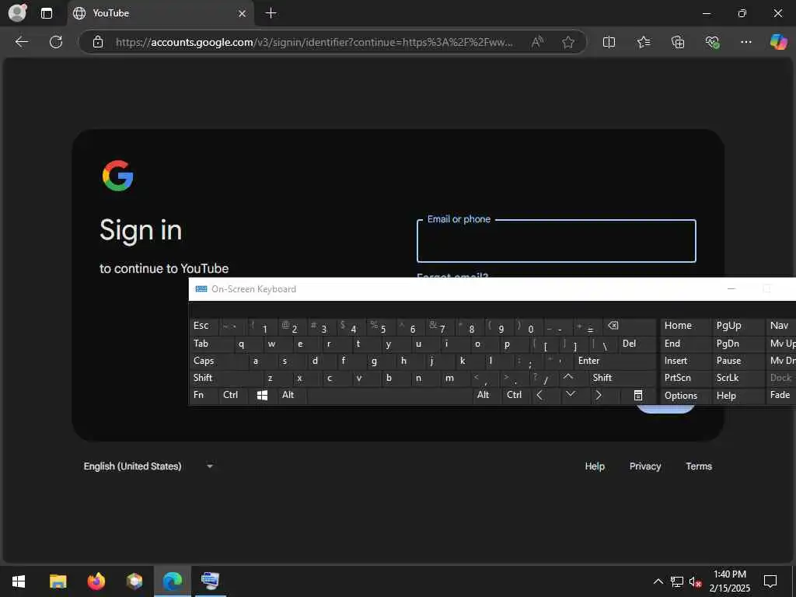Click the context menu key icon
796x597 pixels.
[x=637, y=395]
